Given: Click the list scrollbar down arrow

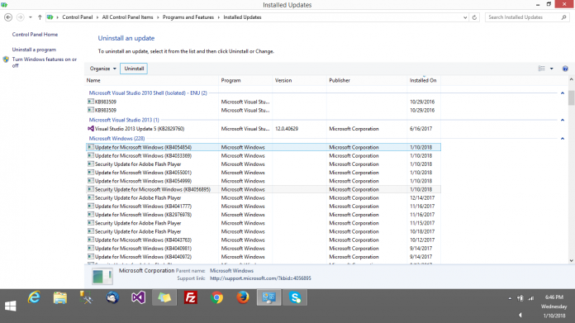Looking at the screenshot, I should 571,261.
